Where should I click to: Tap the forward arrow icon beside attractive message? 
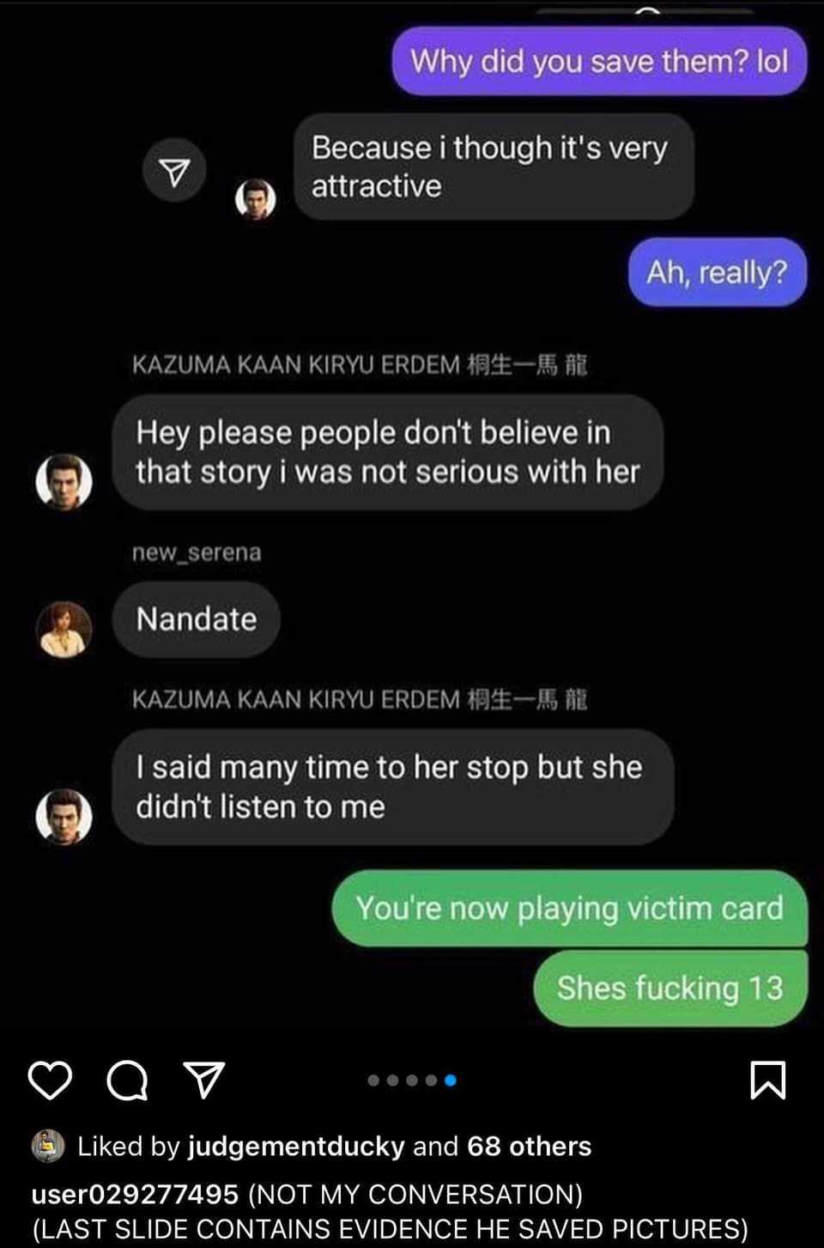pos(174,171)
